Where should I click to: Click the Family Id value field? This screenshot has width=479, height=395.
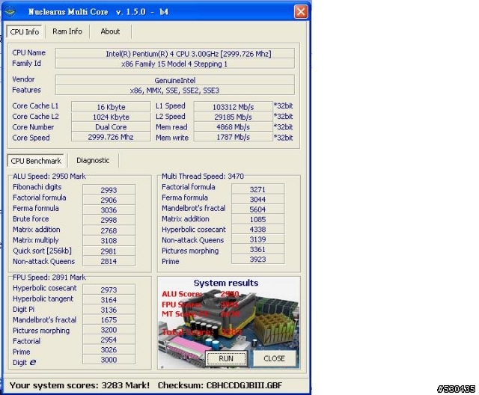(175, 64)
